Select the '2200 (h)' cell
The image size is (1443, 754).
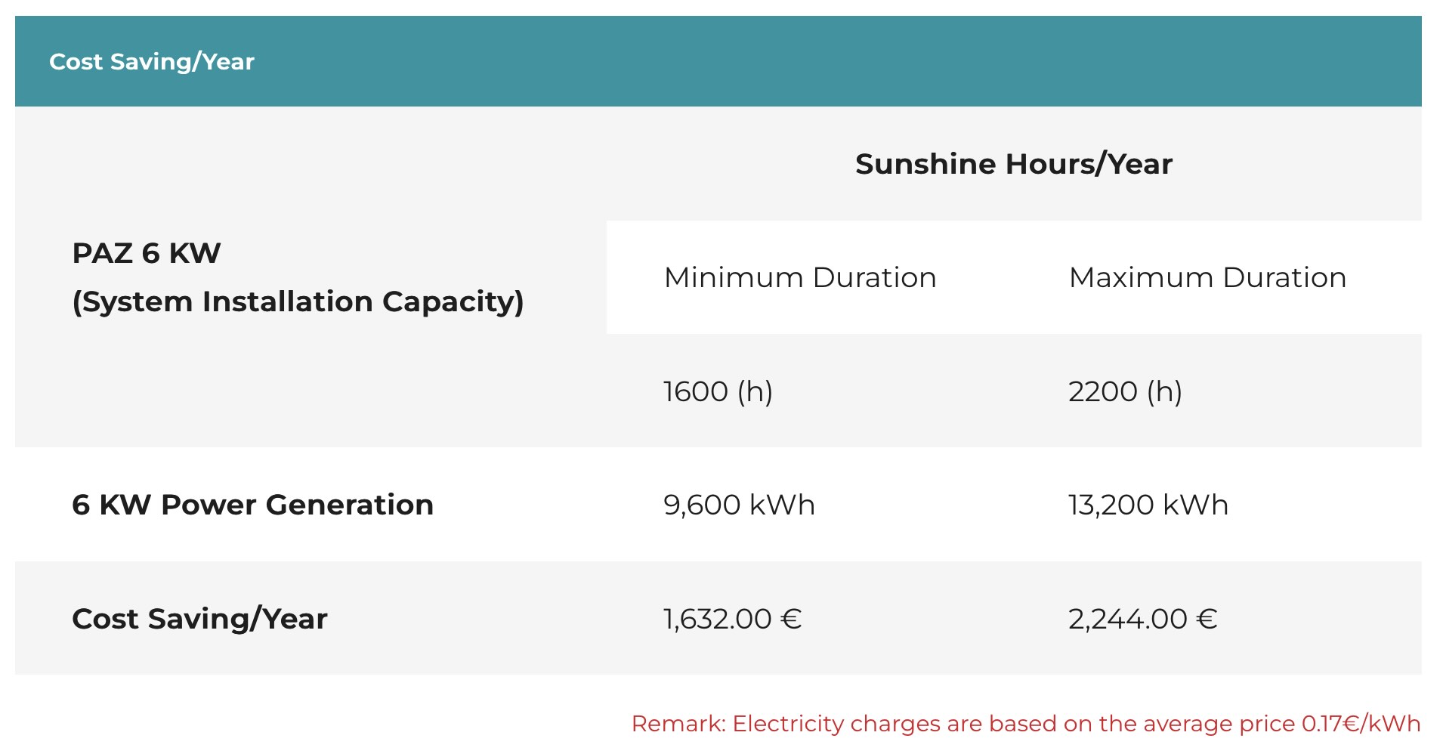1125,391
